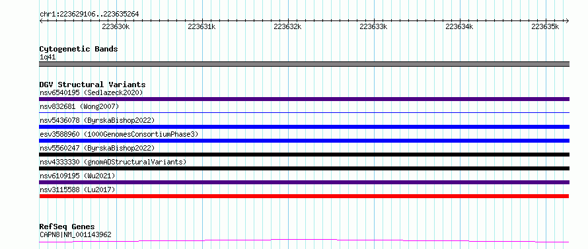Open variant nsv3115588 (Lu2017) label
This screenshot has height=249, width=588.
pos(77,190)
